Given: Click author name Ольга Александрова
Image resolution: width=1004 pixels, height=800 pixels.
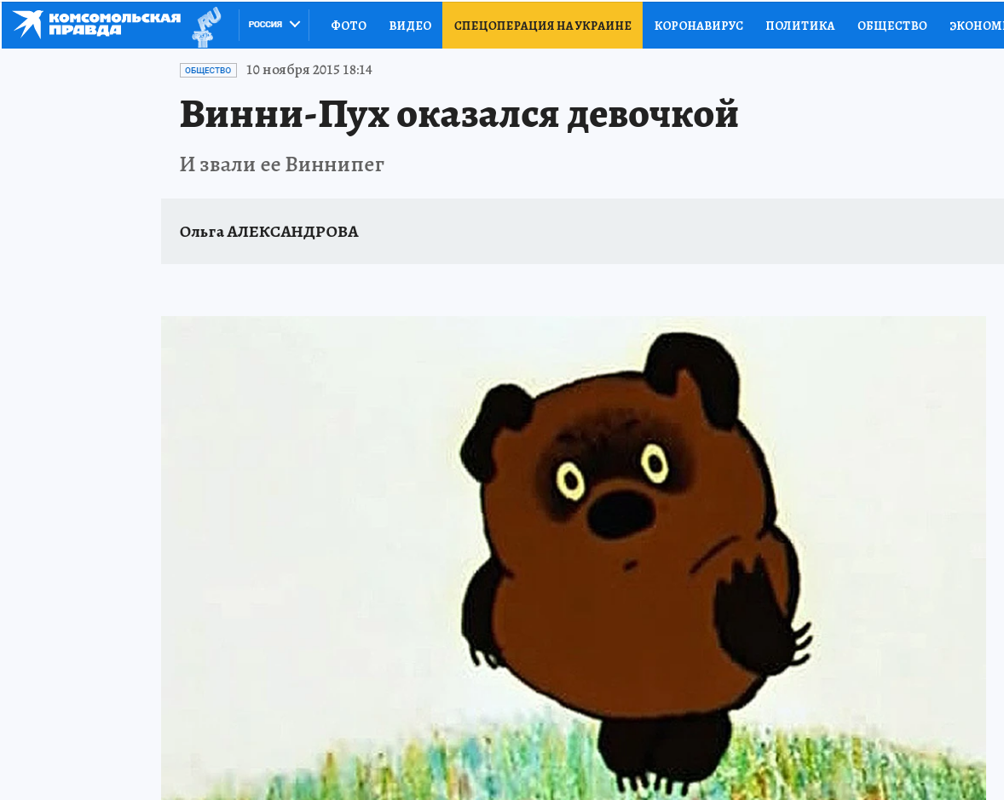Looking at the screenshot, I should [x=269, y=232].
